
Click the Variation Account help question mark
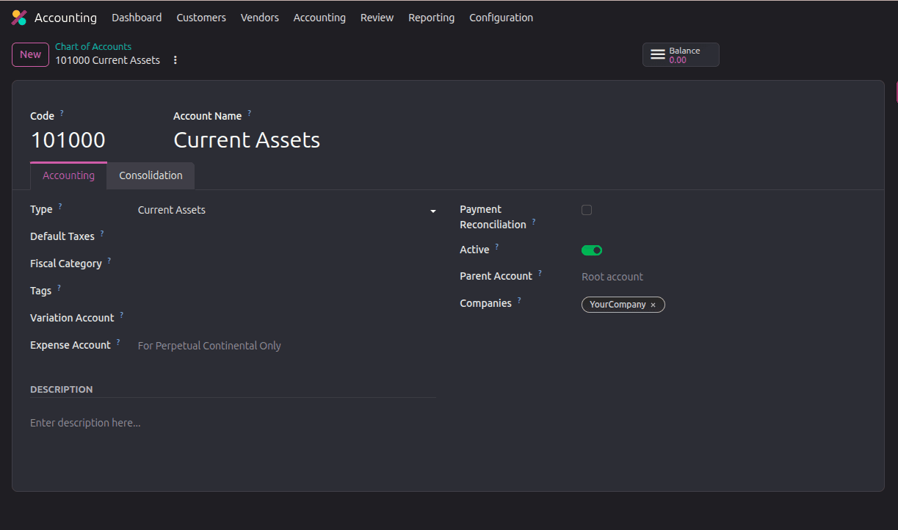click(122, 315)
